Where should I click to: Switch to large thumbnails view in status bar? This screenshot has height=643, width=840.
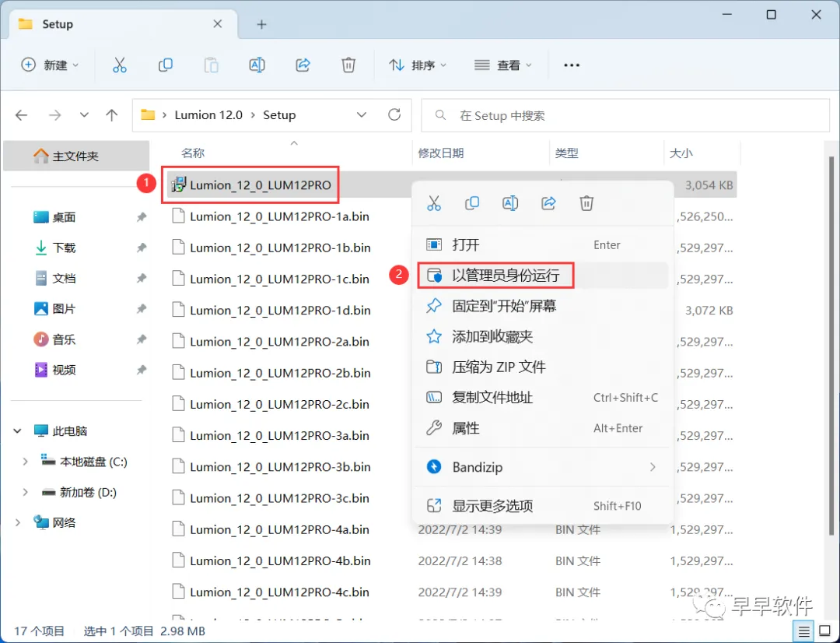click(x=825, y=631)
